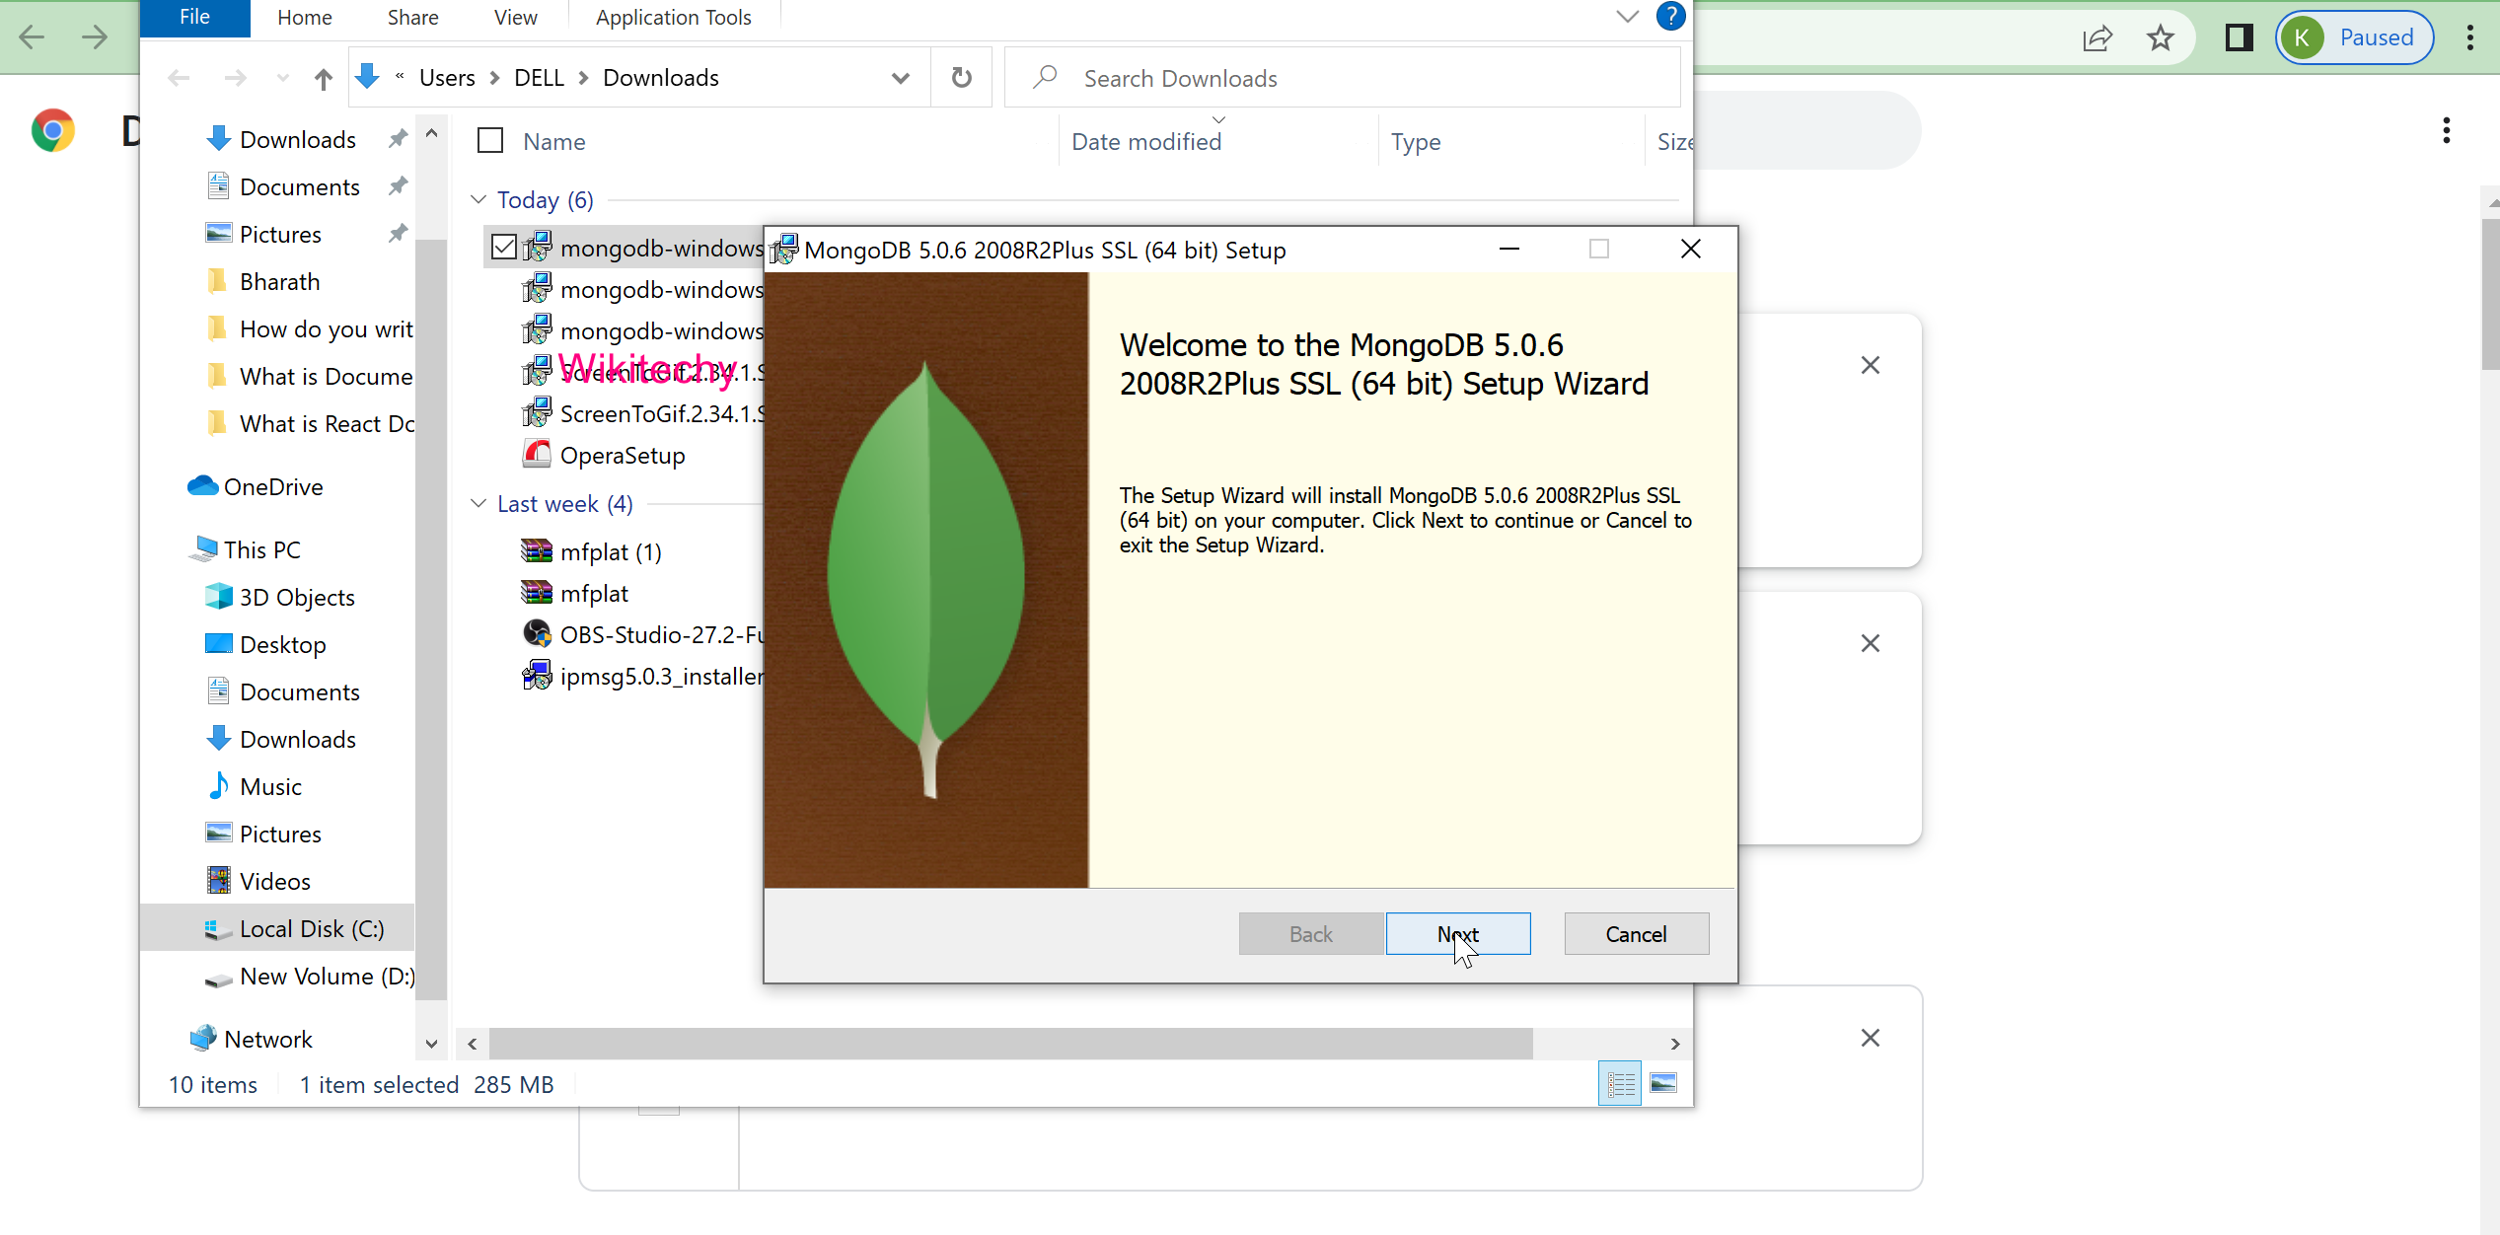The image size is (2500, 1235).
Task: Select the ipmsg5.0.3_installer icon
Action: coord(537,676)
